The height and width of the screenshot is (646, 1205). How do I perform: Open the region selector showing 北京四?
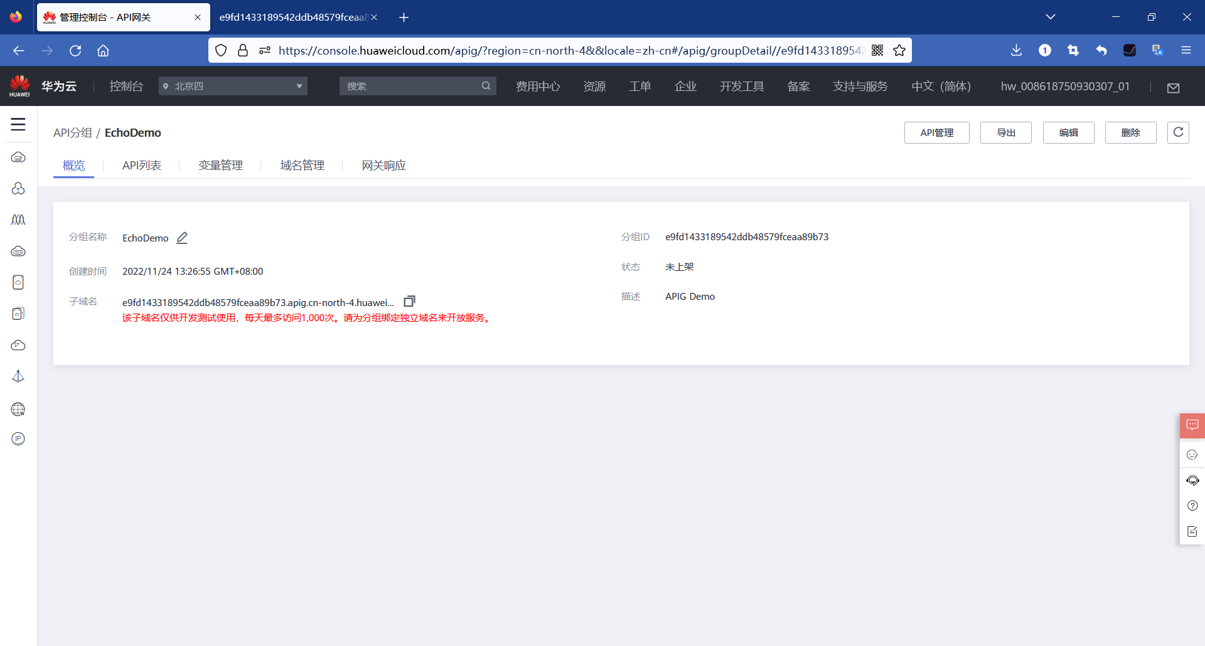point(233,86)
